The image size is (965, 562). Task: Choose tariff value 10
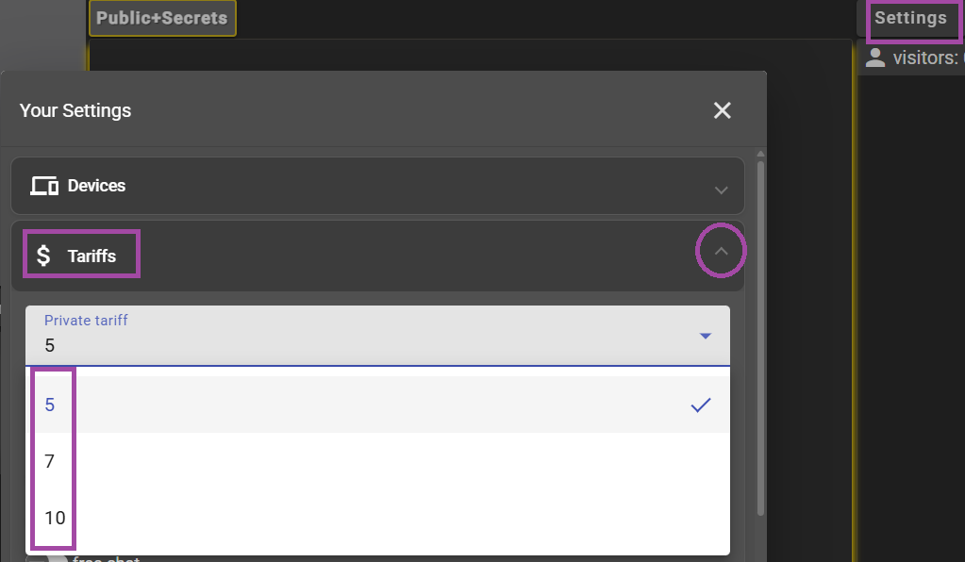(378, 518)
